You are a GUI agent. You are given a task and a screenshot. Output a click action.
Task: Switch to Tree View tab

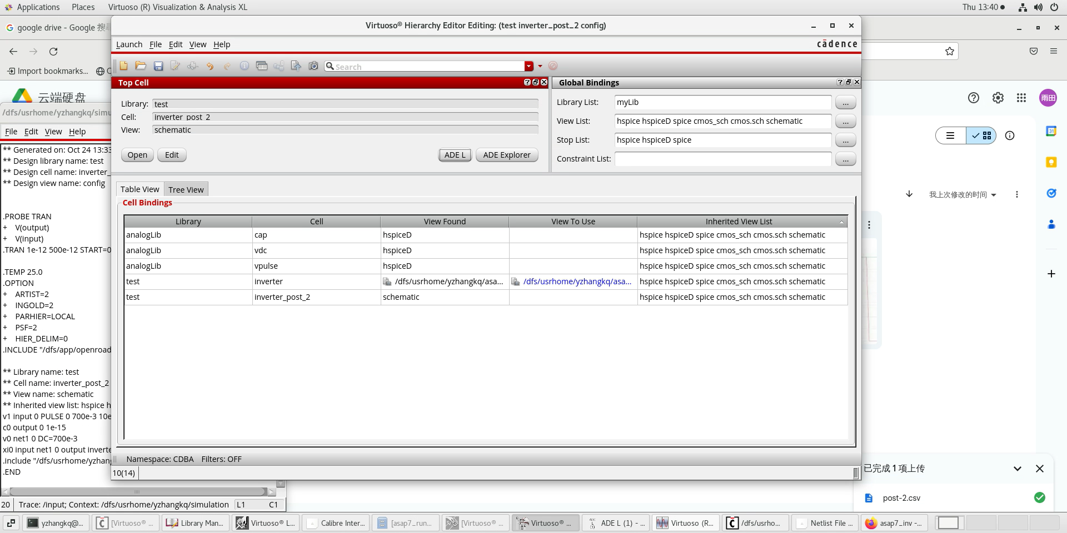[x=186, y=189]
